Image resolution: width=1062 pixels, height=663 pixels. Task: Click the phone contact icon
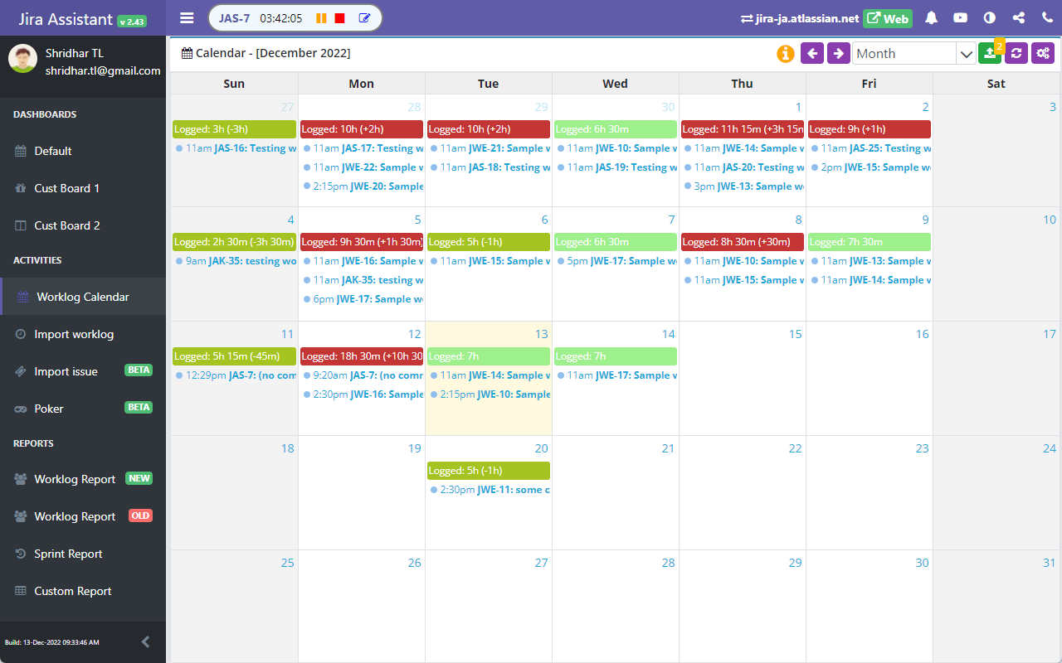pos(1047,17)
